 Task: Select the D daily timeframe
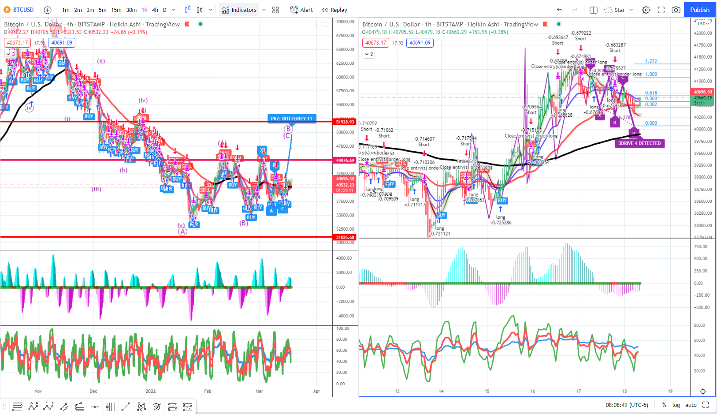[x=165, y=10]
